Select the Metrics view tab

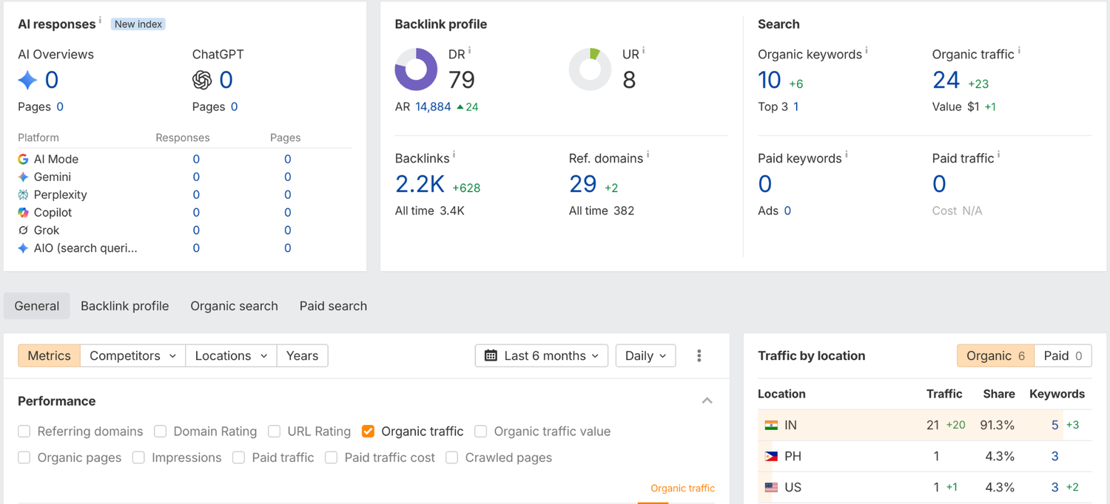pyautogui.click(x=49, y=355)
